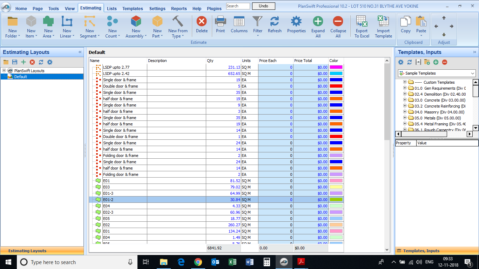Viewport: 479px width, 269px height.
Task: Click the color swatch for E03 row
Action: pyautogui.click(x=336, y=187)
